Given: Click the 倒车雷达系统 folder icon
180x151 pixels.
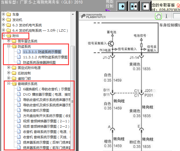Looking at the screenshot, I should point(14,41).
